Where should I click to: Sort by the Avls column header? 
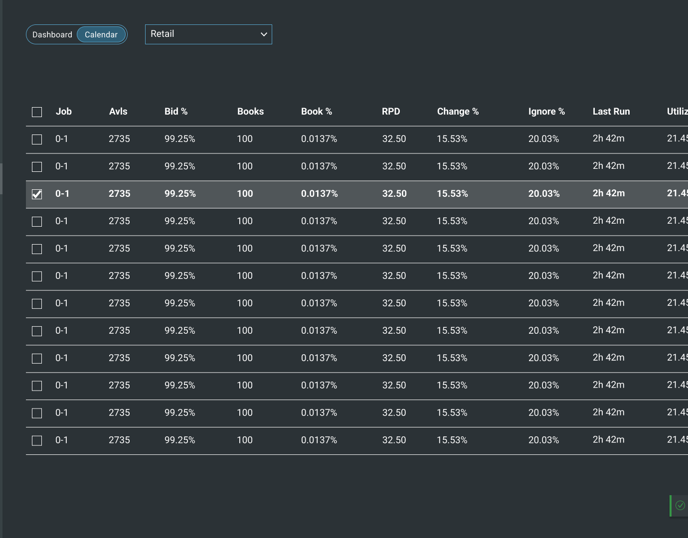click(x=118, y=112)
